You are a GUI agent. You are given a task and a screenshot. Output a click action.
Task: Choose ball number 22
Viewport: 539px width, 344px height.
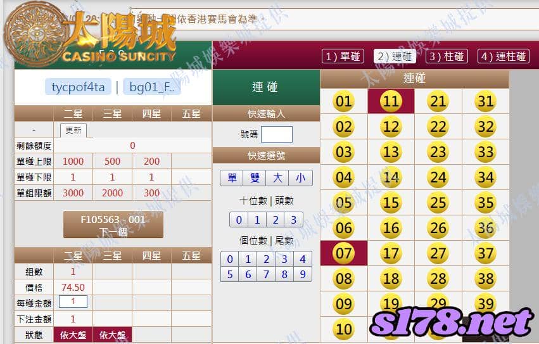coord(438,127)
